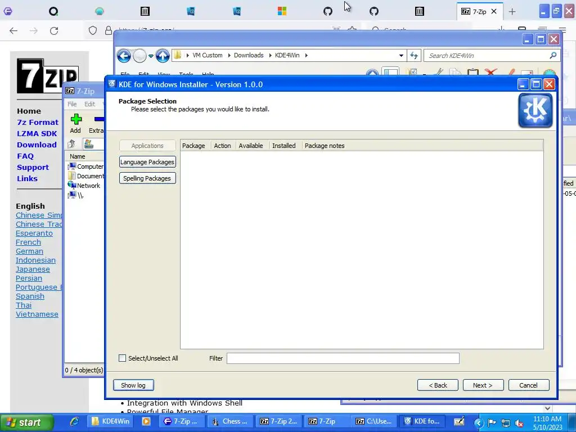The image size is (576, 432).
Task: Open the FAQ link on the 7-Zip site
Action: point(25,156)
